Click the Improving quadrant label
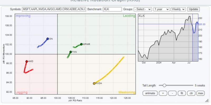The width and height of the screenshot is (211, 105). pos(23,16)
